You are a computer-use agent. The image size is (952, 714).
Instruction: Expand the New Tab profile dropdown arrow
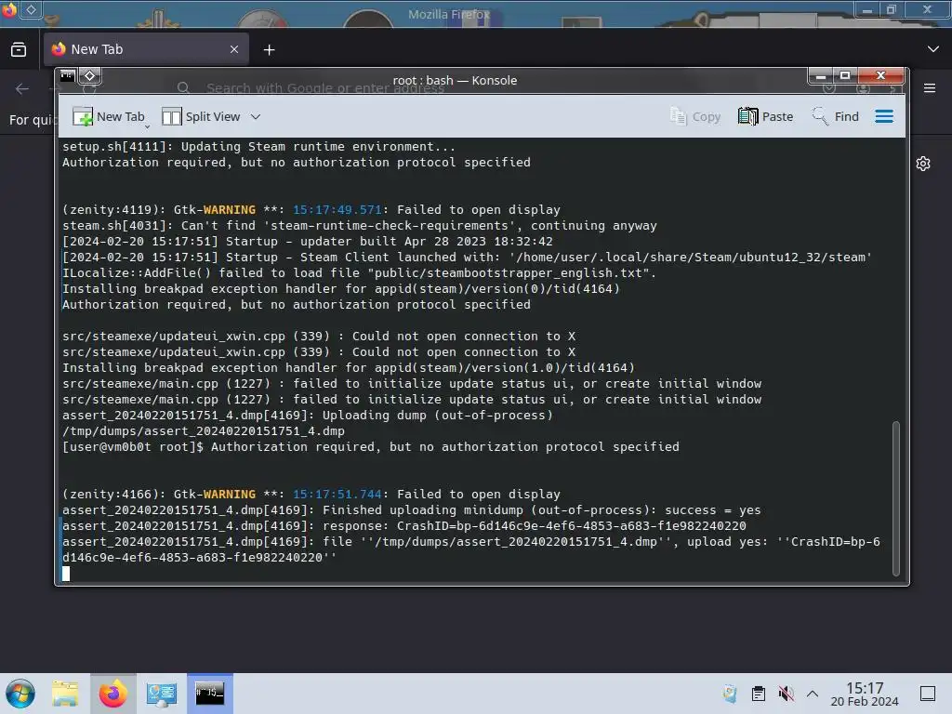coord(147,126)
